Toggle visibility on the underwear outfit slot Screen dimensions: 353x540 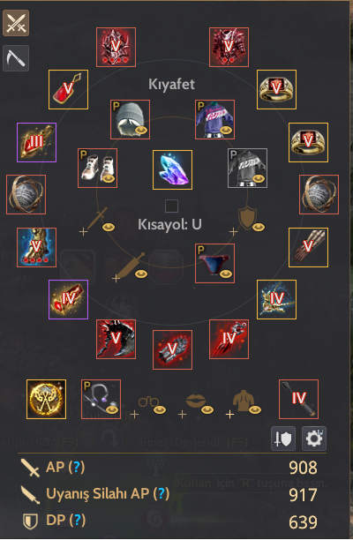(226, 274)
